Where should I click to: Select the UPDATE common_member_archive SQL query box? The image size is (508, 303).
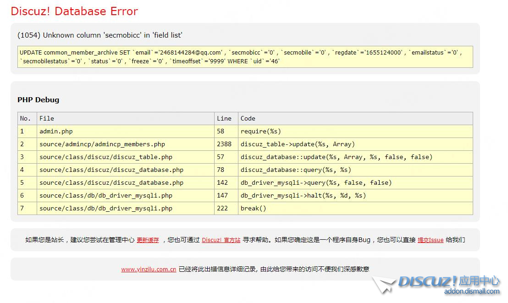[x=245, y=57]
